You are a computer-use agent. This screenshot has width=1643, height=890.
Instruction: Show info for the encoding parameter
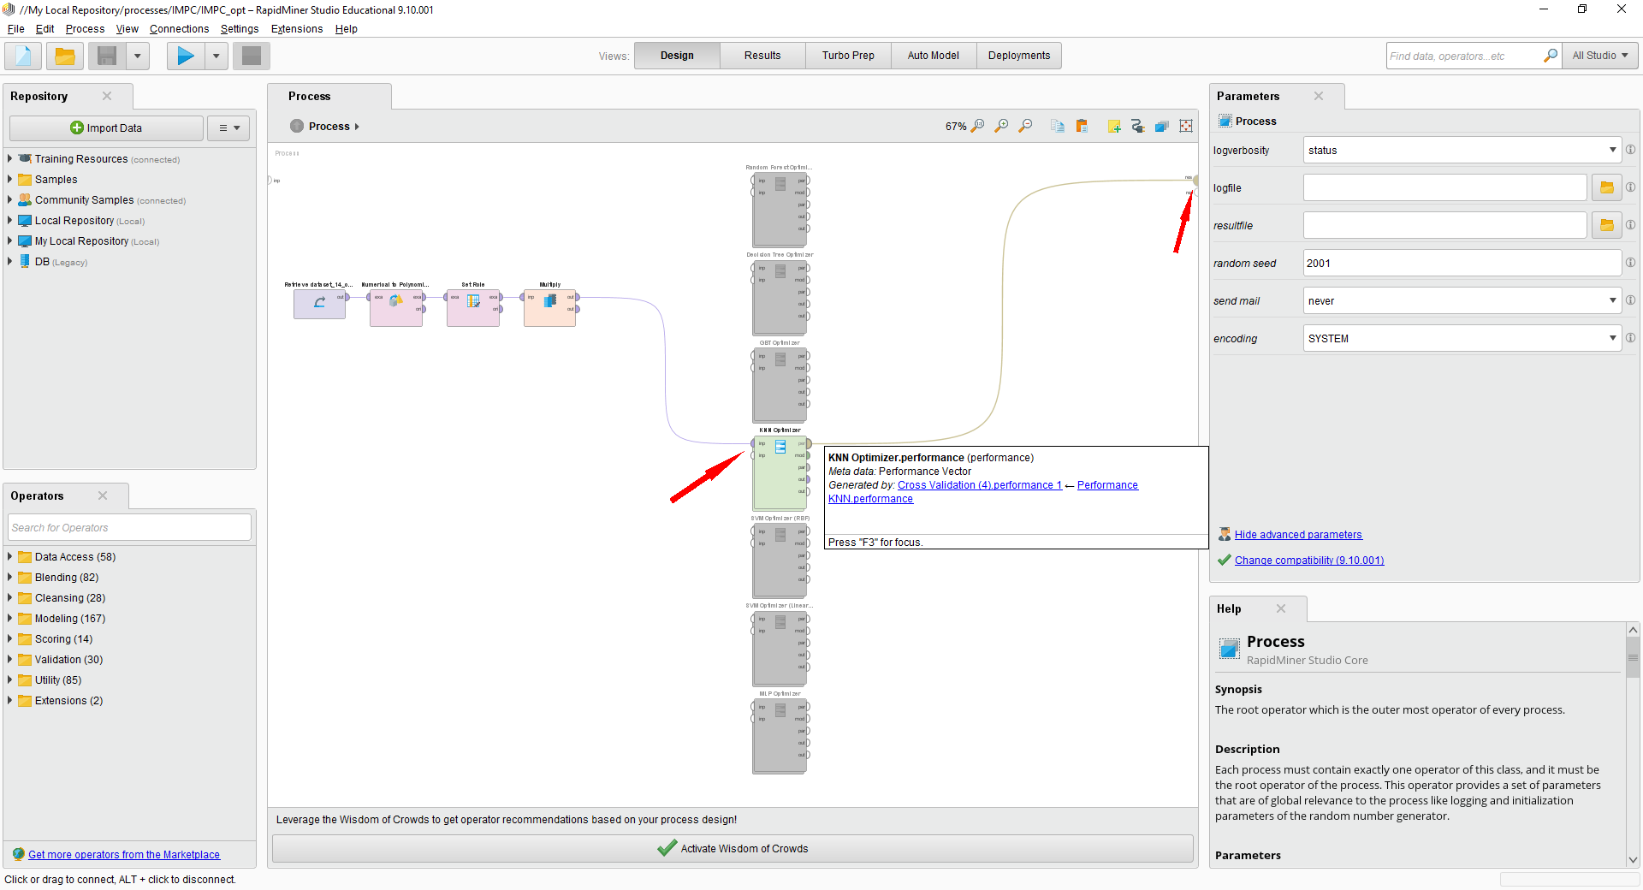(1631, 338)
